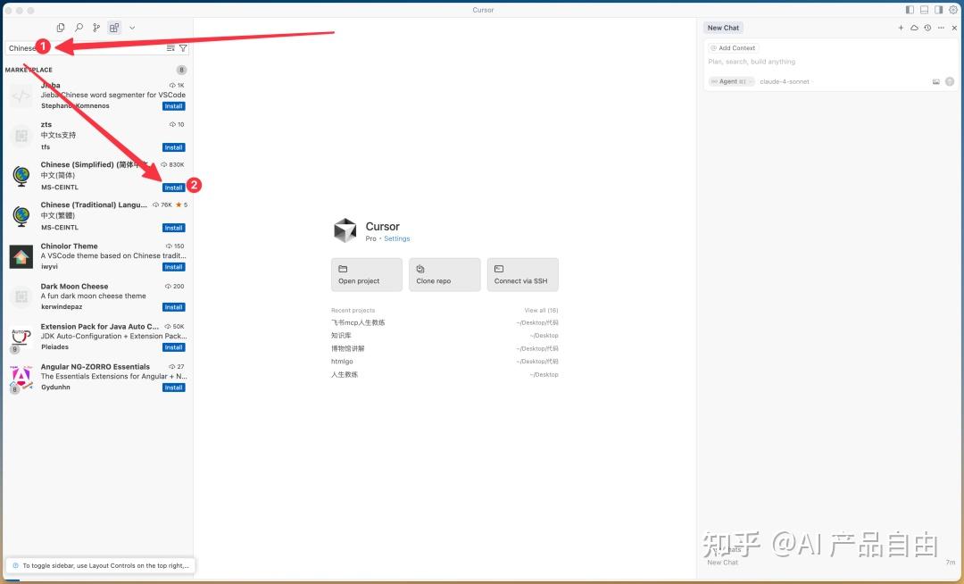Show chat history clock icon
964x584 pixels.
(927, 28)
